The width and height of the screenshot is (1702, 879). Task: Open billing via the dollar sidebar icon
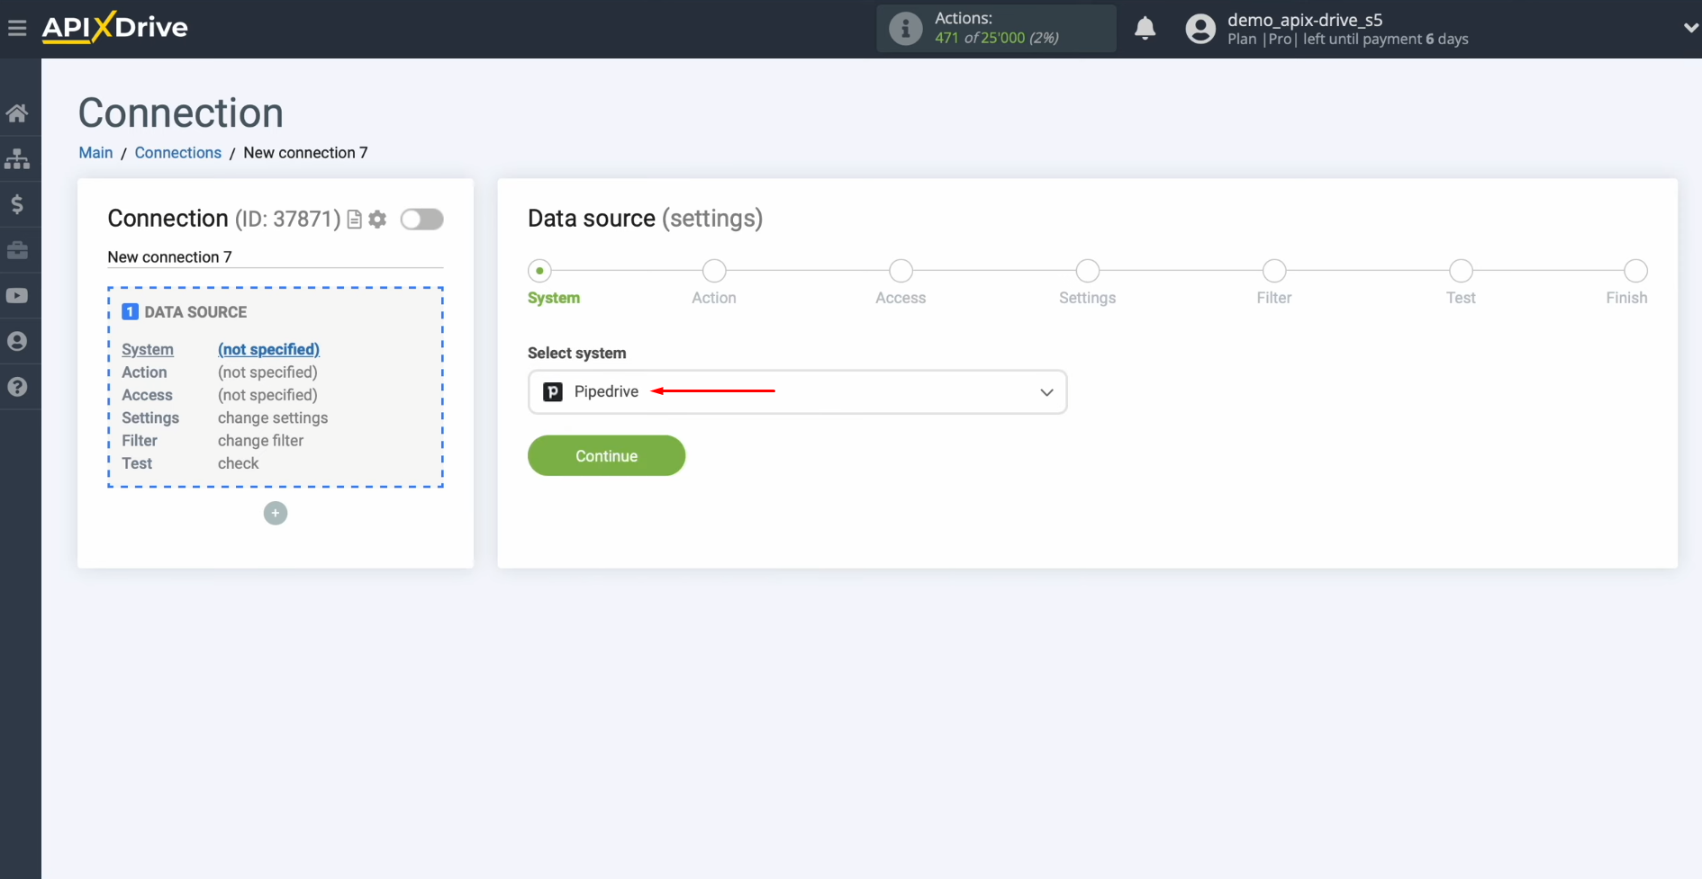pyautogui.click(x=18, y=204)
